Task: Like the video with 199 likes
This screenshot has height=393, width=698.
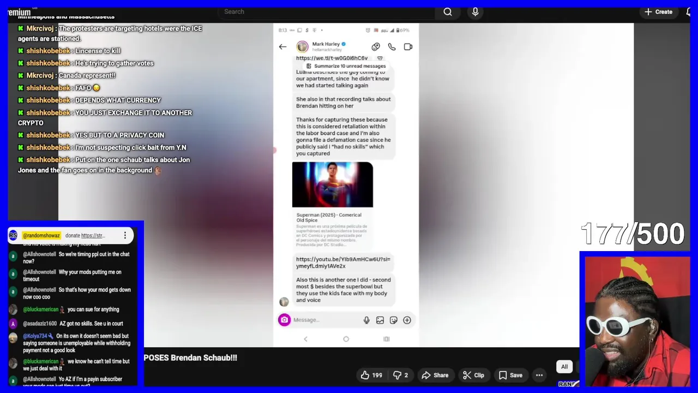Action: coord(371,375)
